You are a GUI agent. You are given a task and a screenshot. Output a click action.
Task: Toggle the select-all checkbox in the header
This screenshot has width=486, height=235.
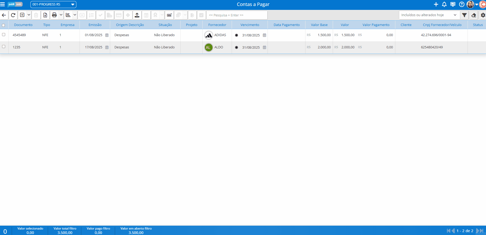(x=3, y=25)
